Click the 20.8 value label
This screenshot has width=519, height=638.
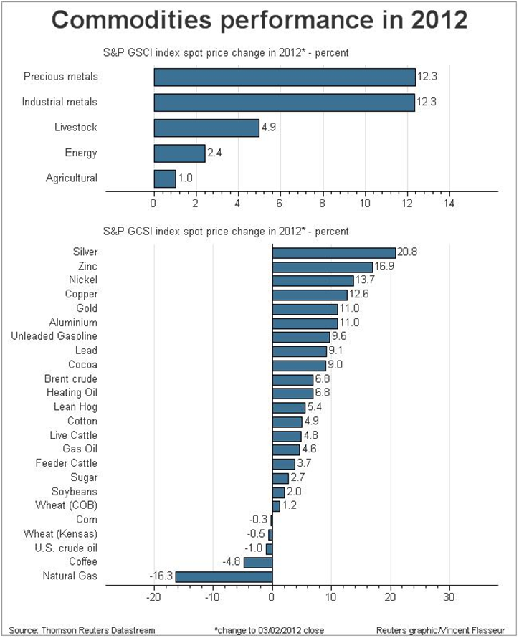(406, 252)
